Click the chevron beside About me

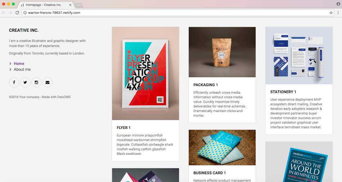pyautogui.click(x=10, y=70)
